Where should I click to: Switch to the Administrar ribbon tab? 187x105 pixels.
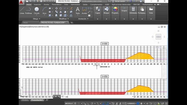coord(75,5)
